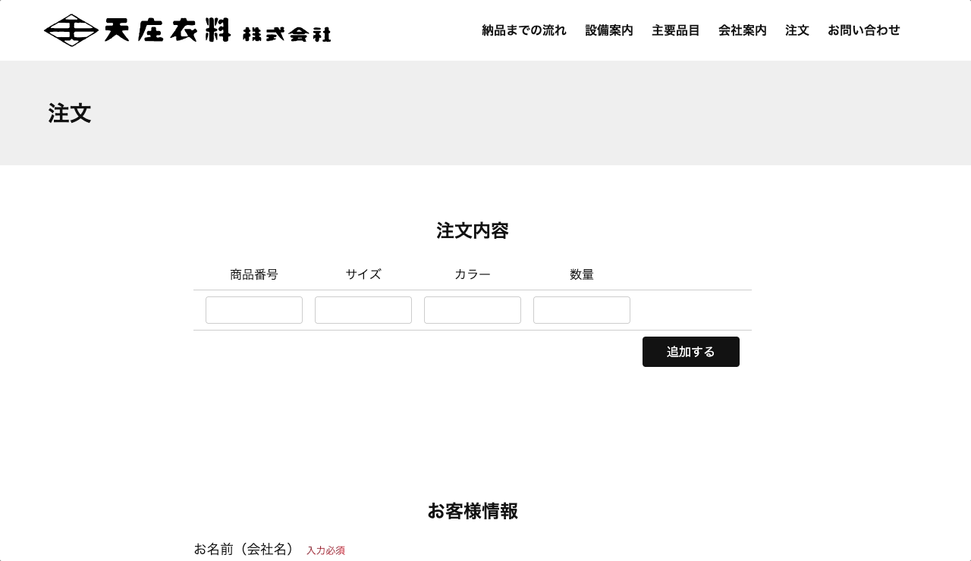Click the 商品番号 column header

click(x=254, y=274)
